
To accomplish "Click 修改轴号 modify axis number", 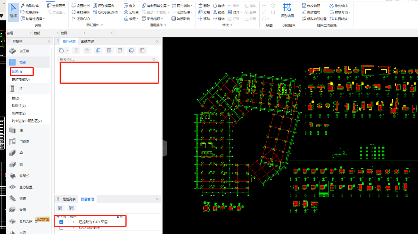I will [311, 12].
